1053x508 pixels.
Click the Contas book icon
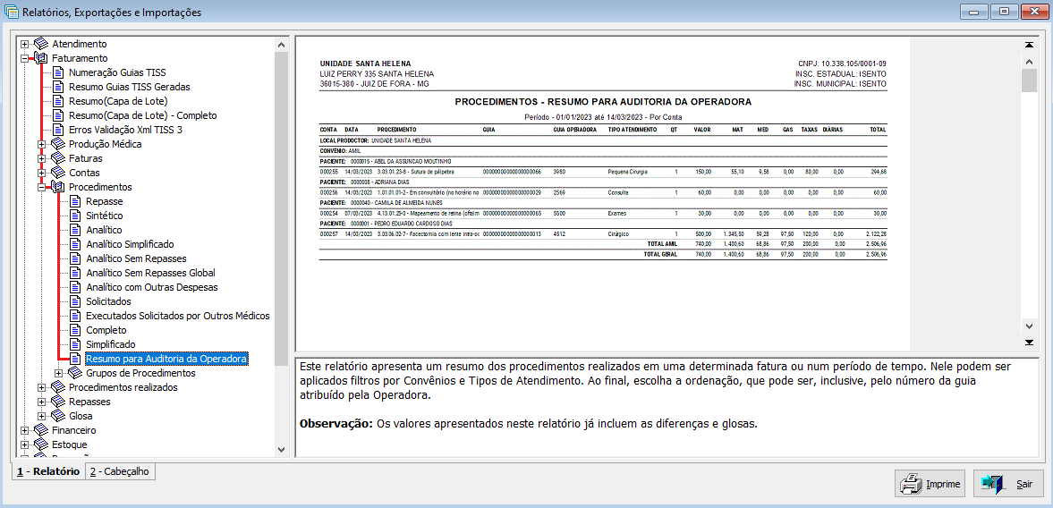click(x=58, y=173)
